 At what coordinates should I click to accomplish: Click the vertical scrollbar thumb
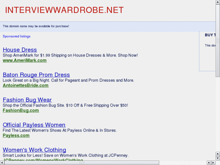pos(218,41)
